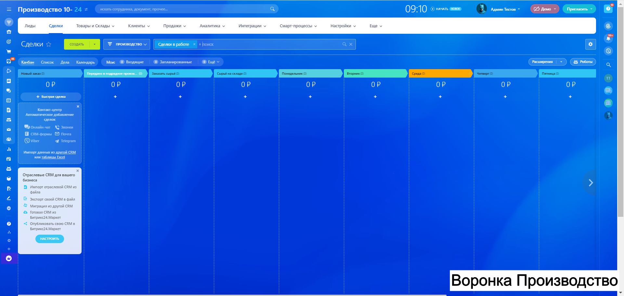Open the CRM funnel icon in left sidebar
Screen dimensions: 624x296
click(x=9, y=22)
